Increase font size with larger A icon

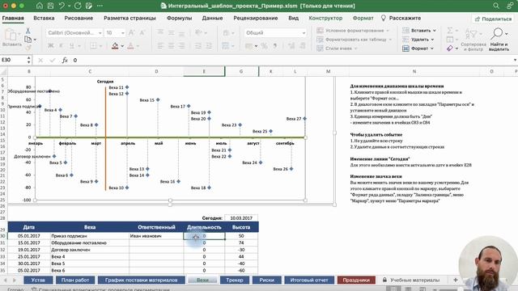click(131, 32)
